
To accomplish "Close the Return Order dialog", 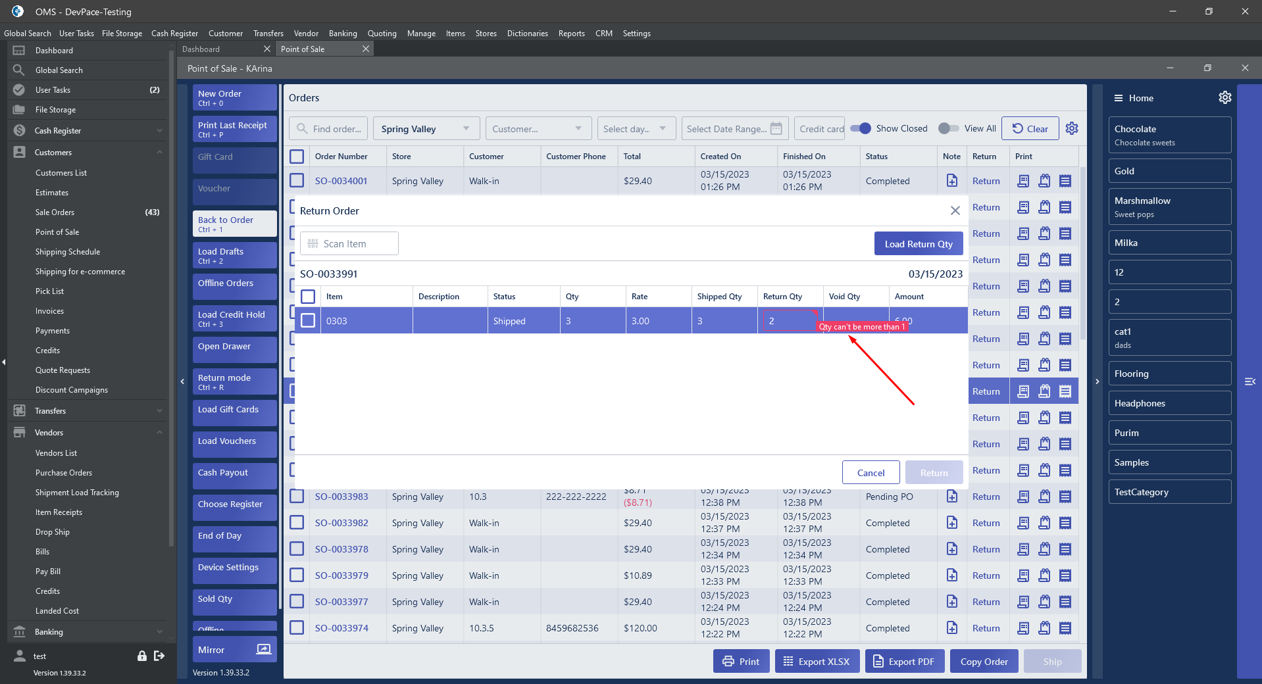I will tap(955, 210).
